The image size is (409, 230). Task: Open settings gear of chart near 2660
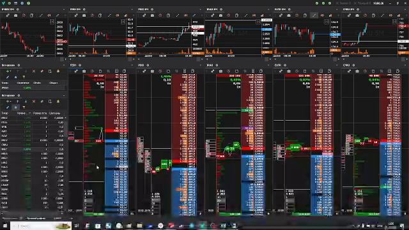(18, 10)
